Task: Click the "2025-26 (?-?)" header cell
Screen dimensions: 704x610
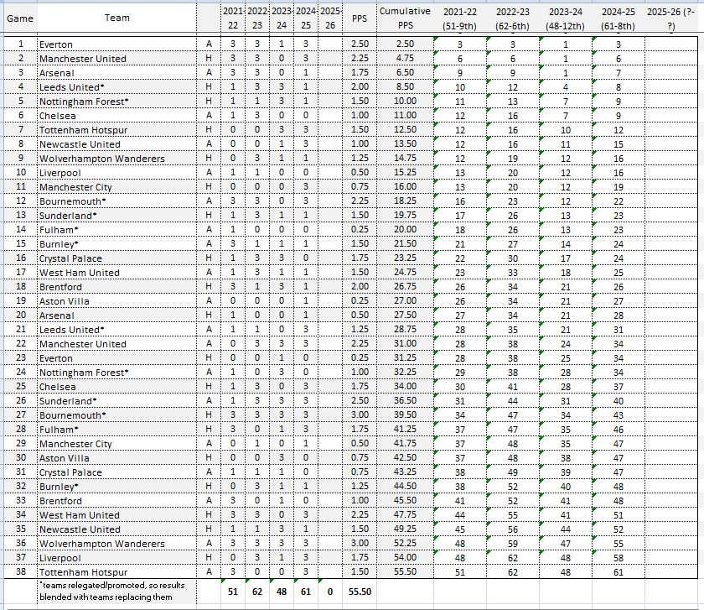Action: (x=670, y=19)
